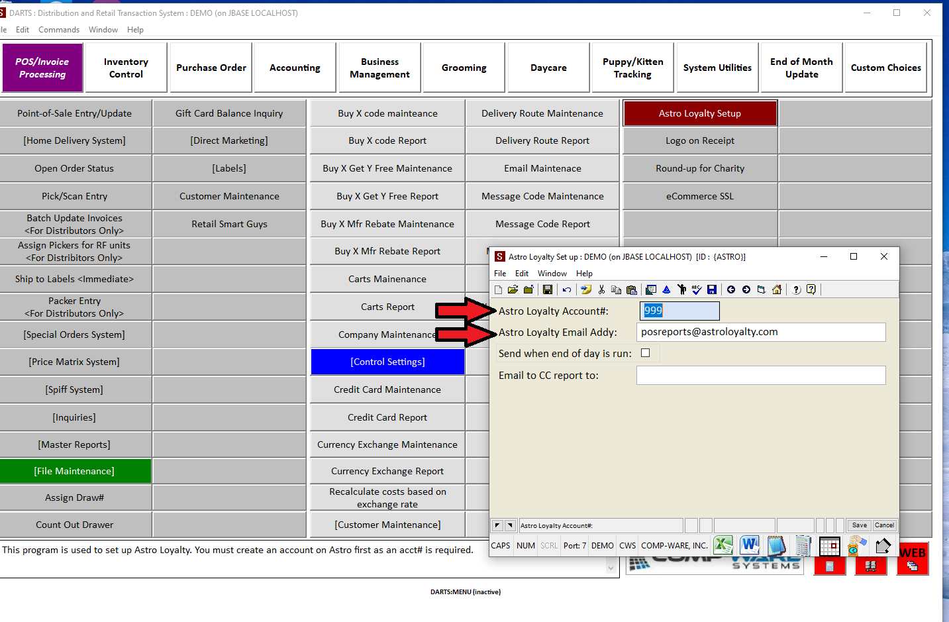
Task: Enable Send when end of day is run
Action: click(x=646, y=353)
